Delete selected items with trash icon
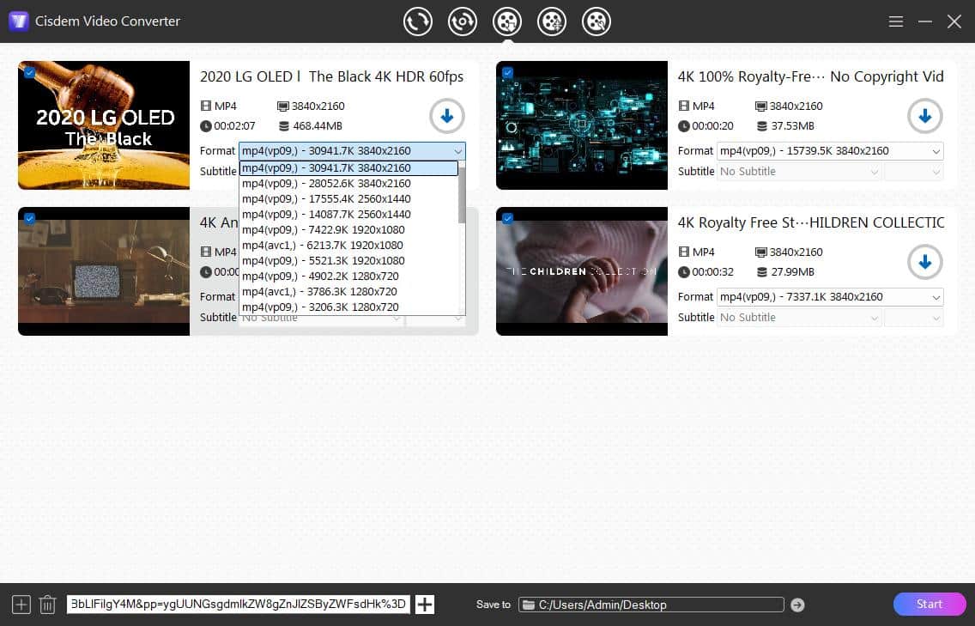The image size is (975, 626). coord(48,605)
